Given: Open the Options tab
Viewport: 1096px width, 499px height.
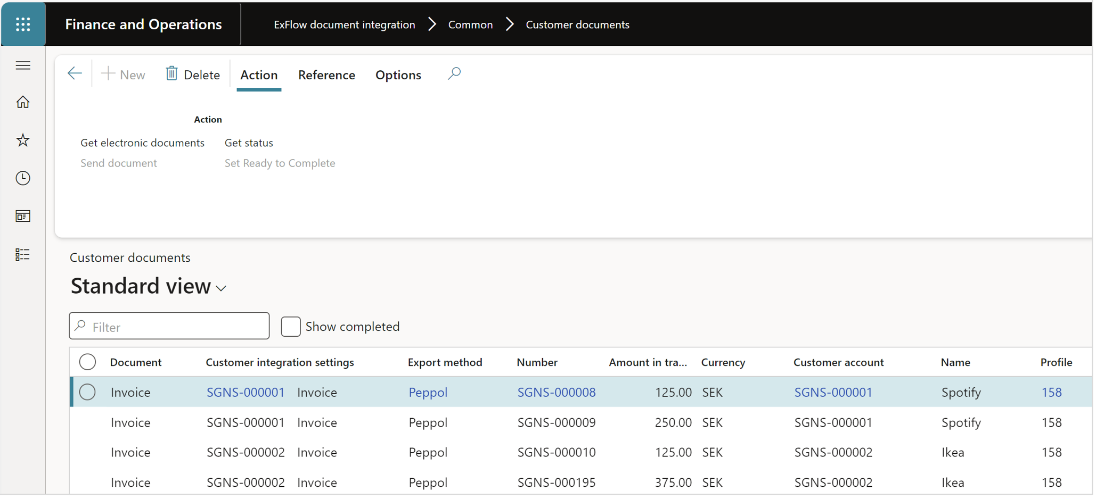Looking at the screenshot, I should coord(398,75).
